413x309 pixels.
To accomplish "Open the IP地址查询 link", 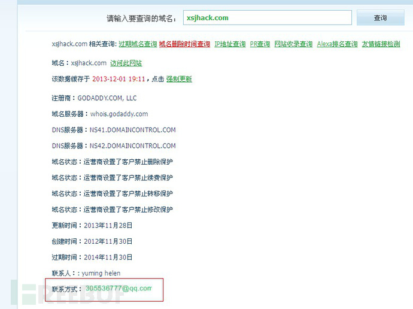I will click(x=230, y=44).
